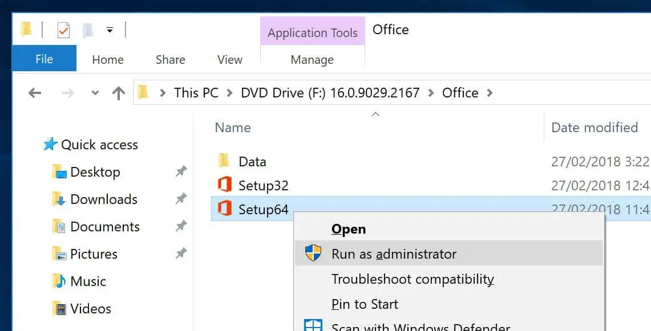Sort files by the Name column header
Viewport: 651px width, 331px height.
233,128
